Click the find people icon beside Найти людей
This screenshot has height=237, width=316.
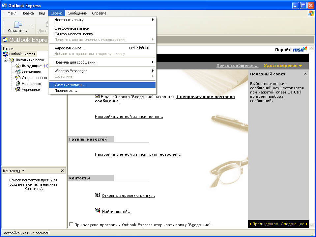(97, 211)
